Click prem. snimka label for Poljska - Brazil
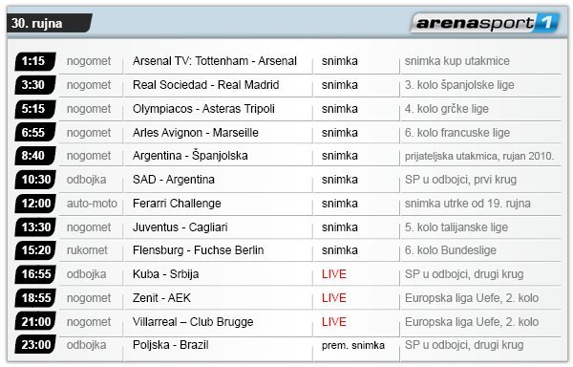This screenshot has width=573, height=367. [x=353, y=345]
